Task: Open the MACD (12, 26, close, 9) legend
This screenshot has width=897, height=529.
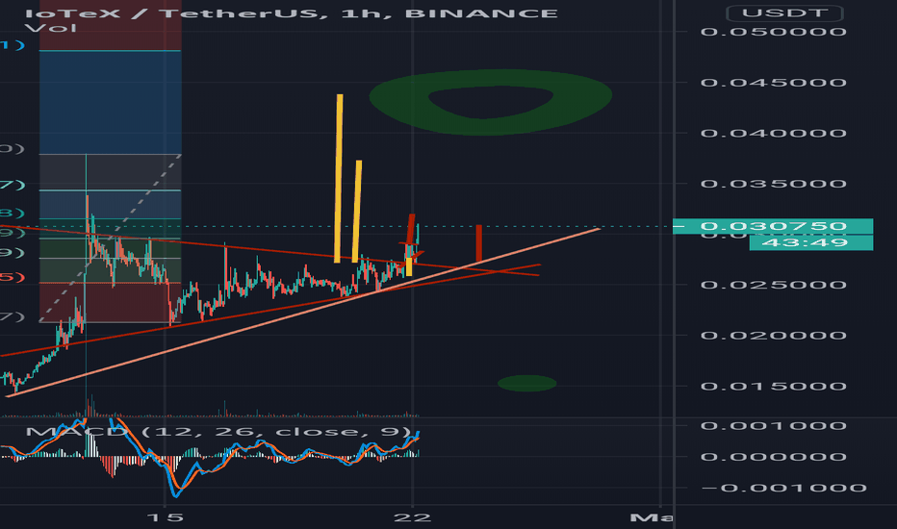Action: (219, 431)
